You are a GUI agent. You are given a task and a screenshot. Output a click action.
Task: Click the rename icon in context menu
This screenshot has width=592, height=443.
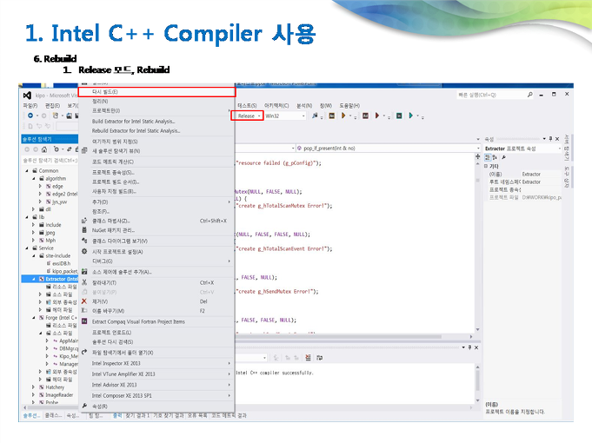tap(84, 311)
